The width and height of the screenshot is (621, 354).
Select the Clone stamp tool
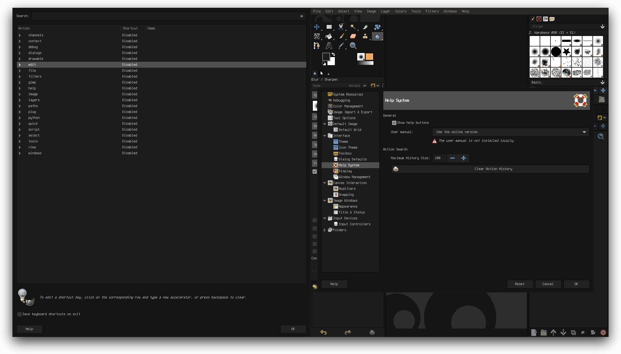coord(365,36)
